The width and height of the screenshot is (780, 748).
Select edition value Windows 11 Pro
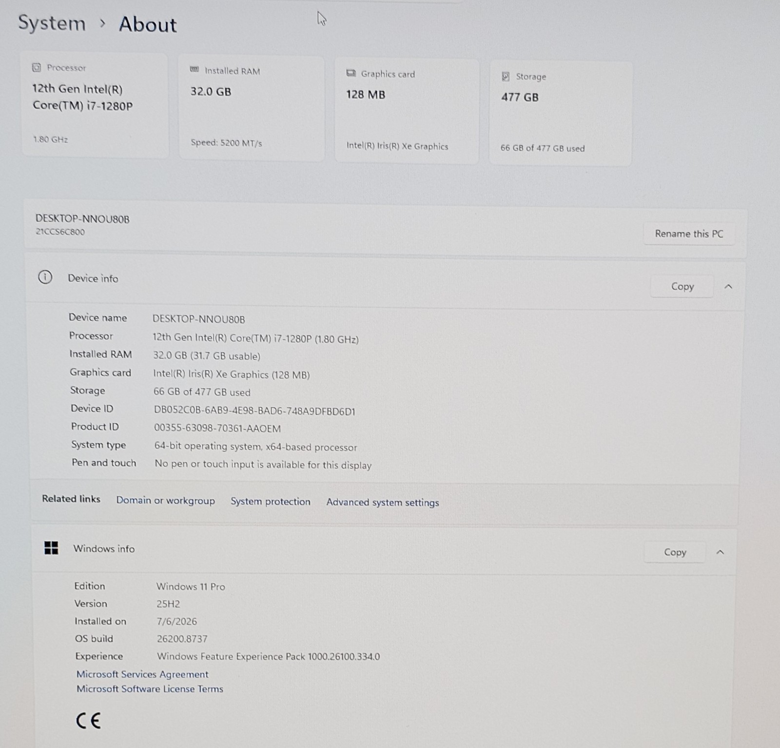click(191, 586)
